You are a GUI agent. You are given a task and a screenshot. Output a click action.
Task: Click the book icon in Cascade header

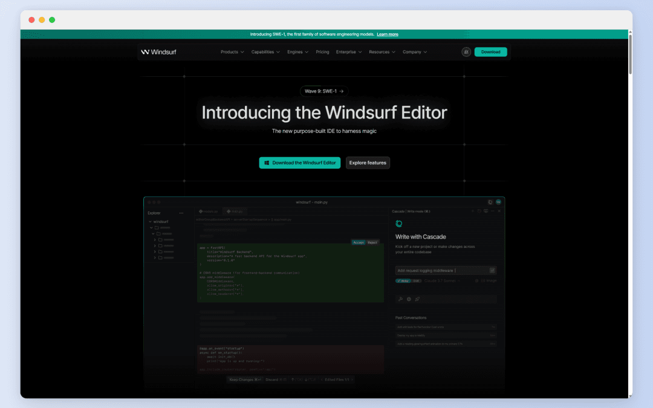tap(486, 211)
